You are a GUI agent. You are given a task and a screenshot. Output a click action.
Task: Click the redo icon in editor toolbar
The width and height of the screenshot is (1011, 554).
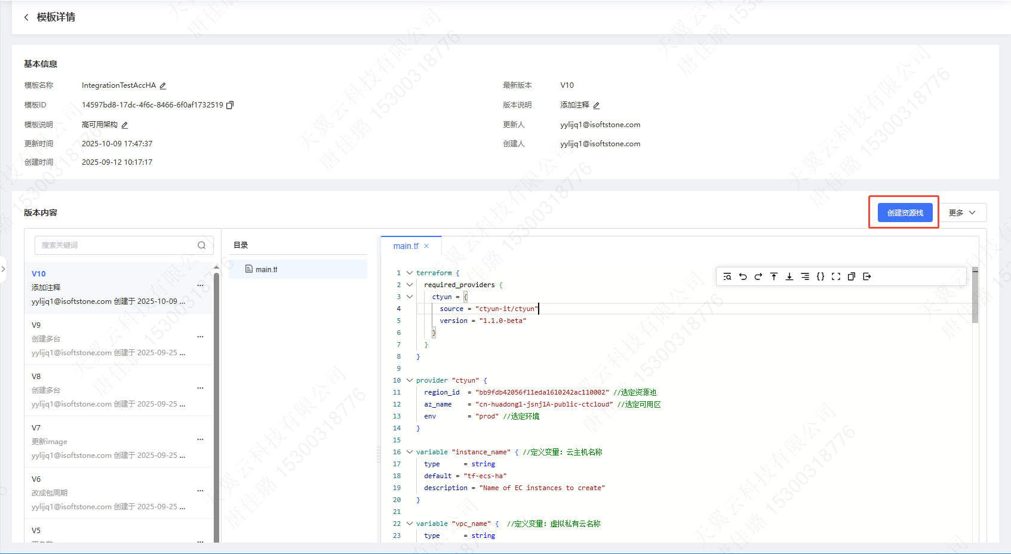(758, 276)
